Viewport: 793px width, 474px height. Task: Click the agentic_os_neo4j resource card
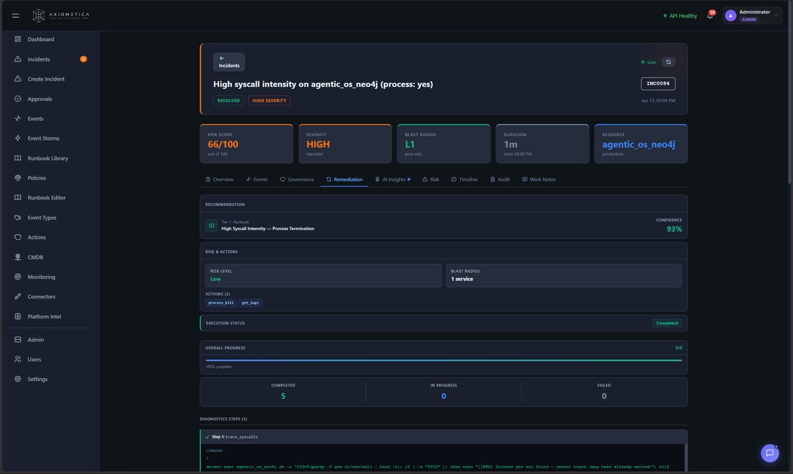click(x=641, y=144)
